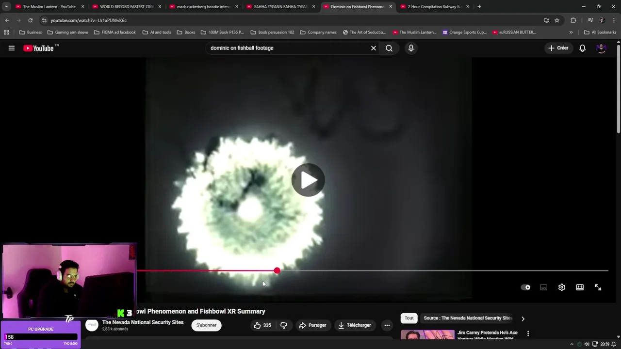Open more actions ellipsis under video
The image size is (621, 349).
point(387,325)
